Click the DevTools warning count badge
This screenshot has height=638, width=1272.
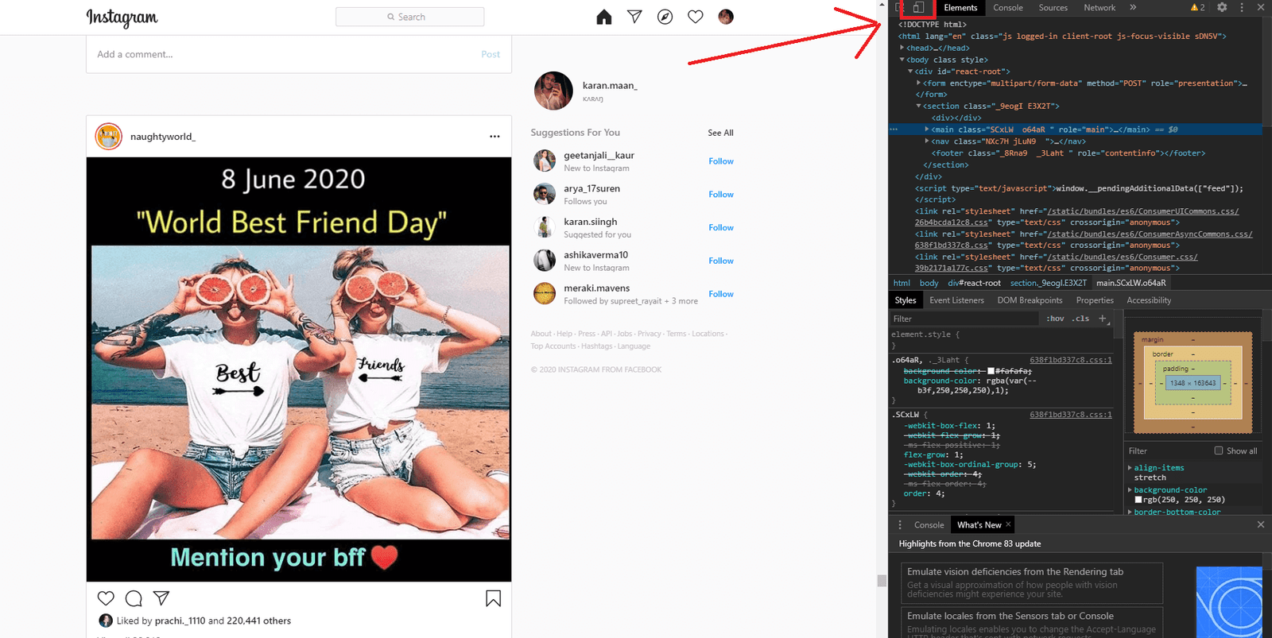click(x=1197, y=7)
